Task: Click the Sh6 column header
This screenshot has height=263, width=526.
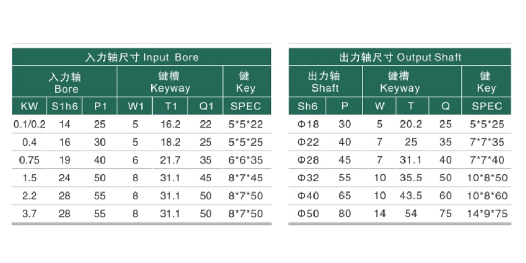Action: point(307,106)
